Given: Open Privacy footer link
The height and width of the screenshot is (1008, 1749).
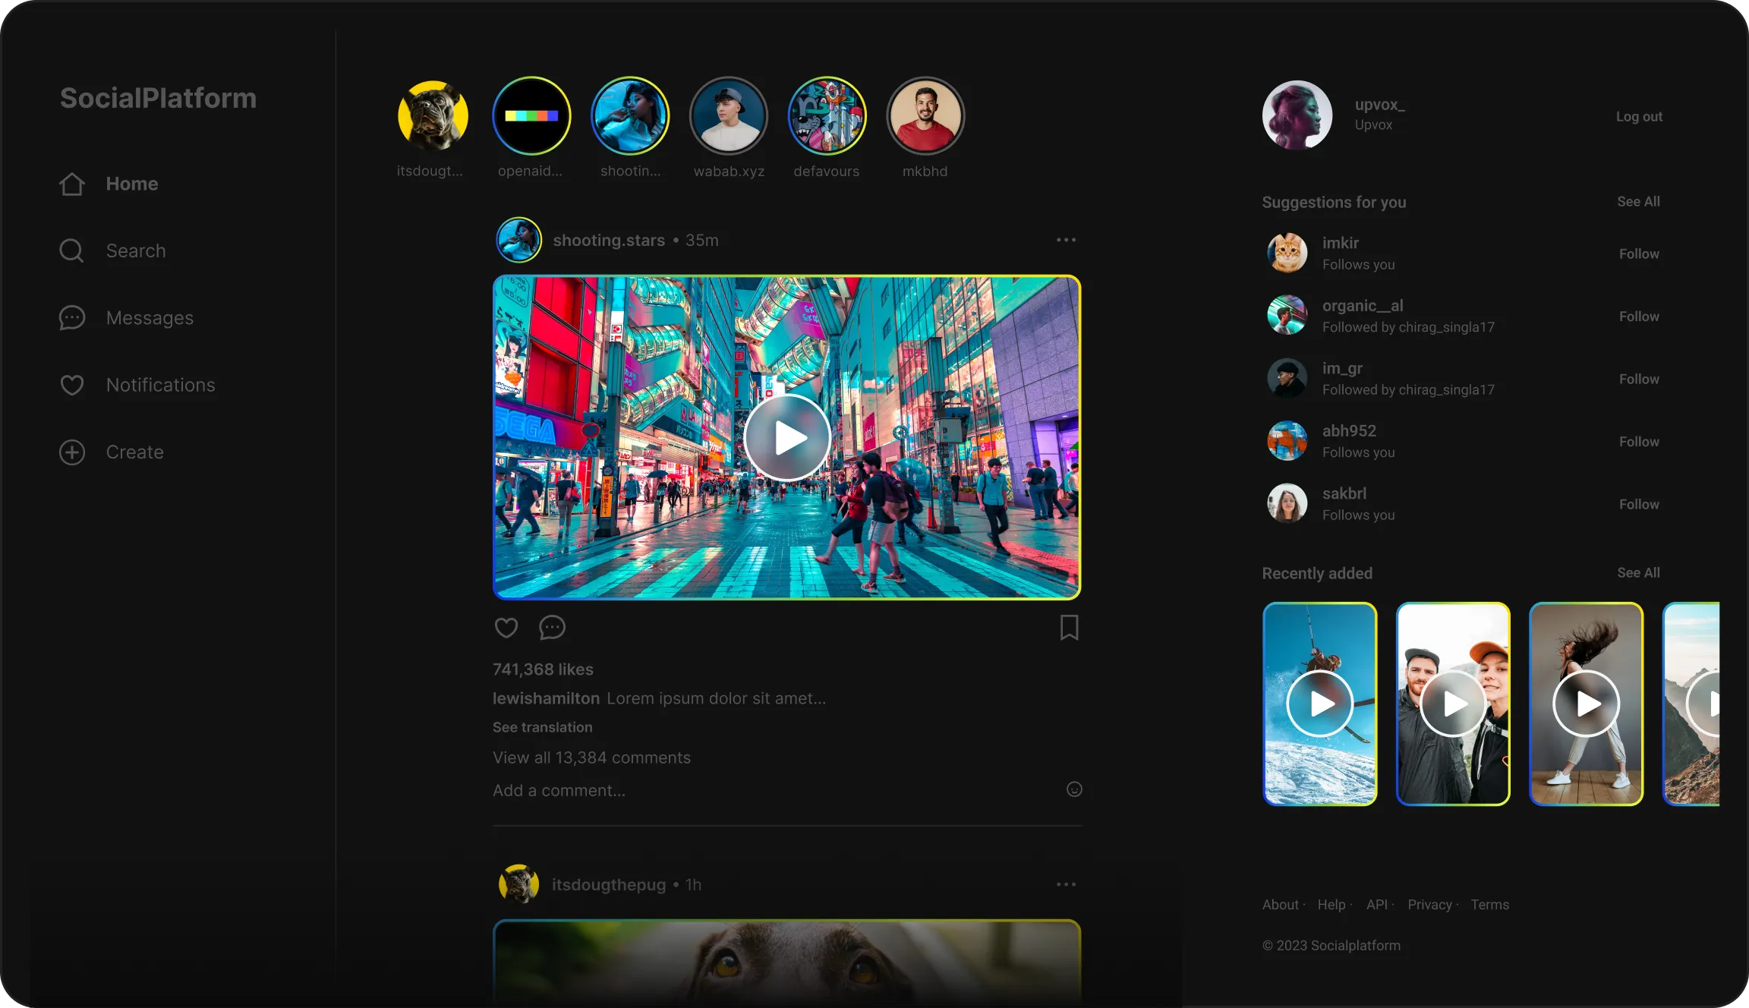Looking at the screenshot, I should [x=1429, y=904].
